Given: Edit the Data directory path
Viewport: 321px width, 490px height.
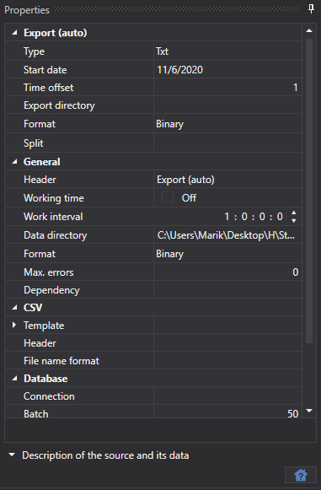Looking at the screenshot, I should click(x=227, y=235).
